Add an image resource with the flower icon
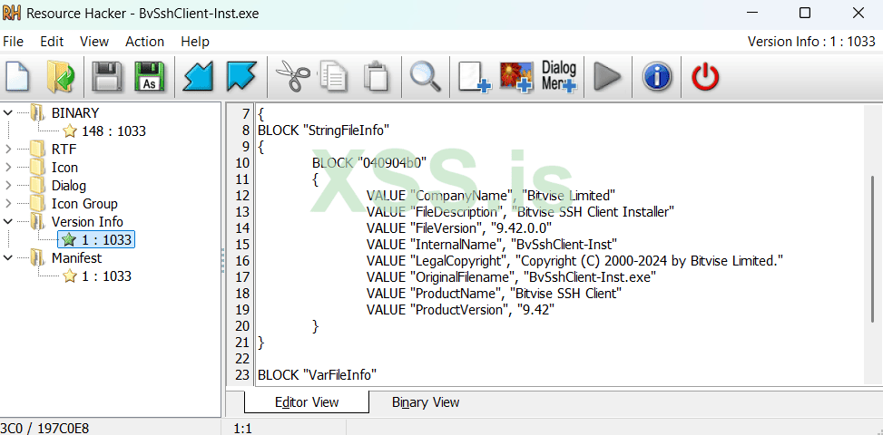The image size is (883, 435). tap(516, 76)
